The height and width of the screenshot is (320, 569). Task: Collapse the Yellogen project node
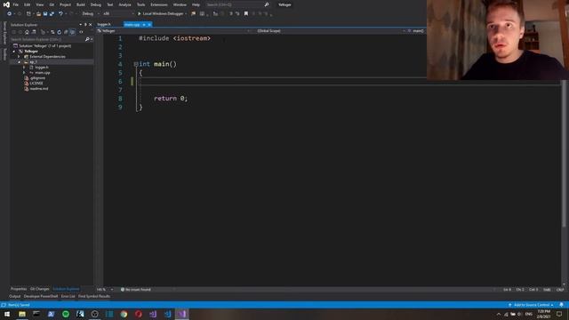point(14,52)
